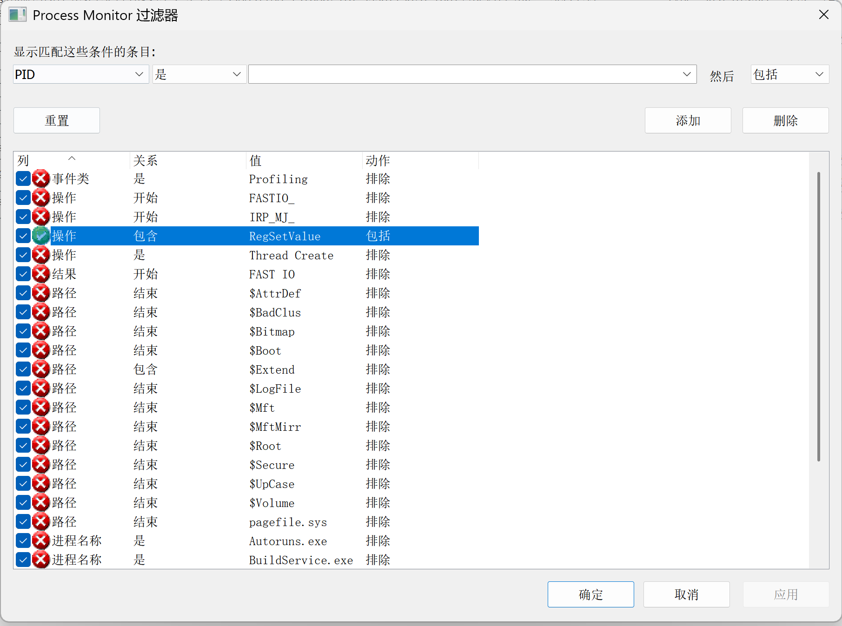Click the exclude icon on the FAST IO row
The image size is (842, 626).
(41, 274)
